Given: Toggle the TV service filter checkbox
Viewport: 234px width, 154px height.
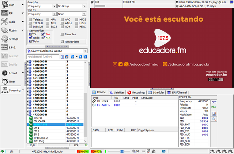Looking at the screenshot, I should 31,34.
